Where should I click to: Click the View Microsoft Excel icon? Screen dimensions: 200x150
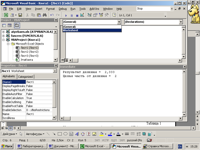click(6, 15)
